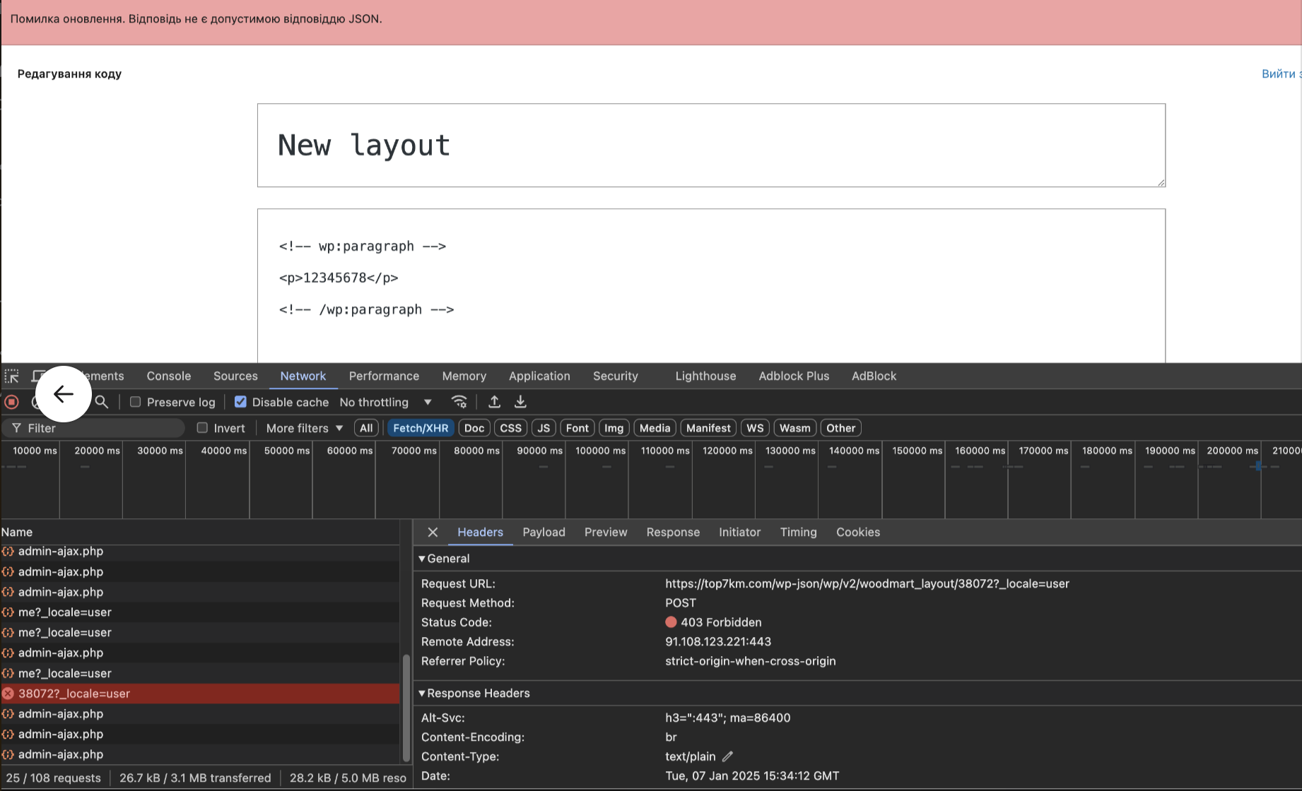Toggle the Img filter pill

pos(614,428)
